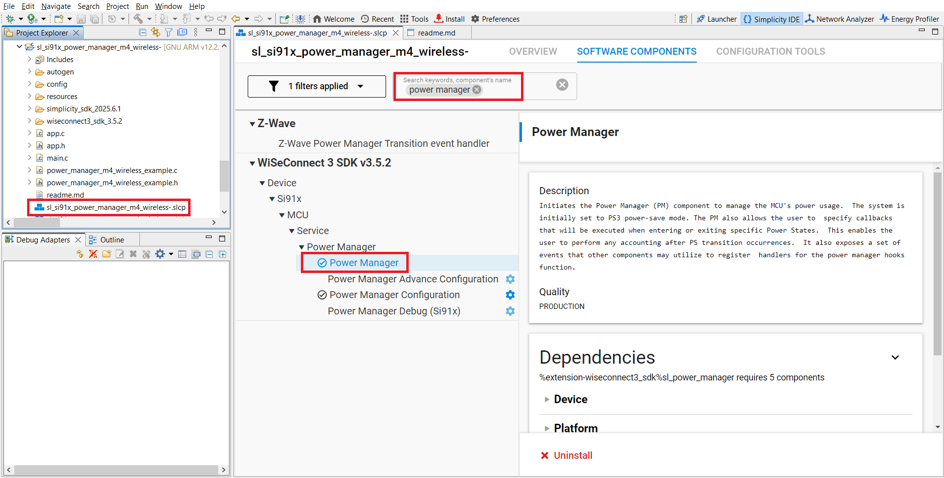Open the 1 filters applied dropdown
The image size is (944, 478).
(317, 86)
